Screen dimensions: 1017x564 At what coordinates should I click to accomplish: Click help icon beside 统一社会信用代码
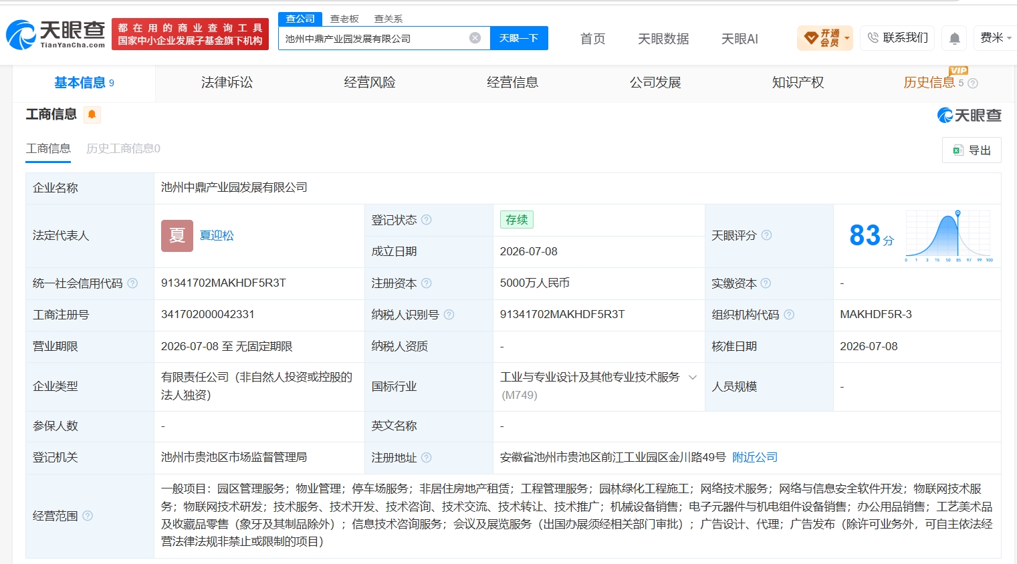(x=132, y=283)
